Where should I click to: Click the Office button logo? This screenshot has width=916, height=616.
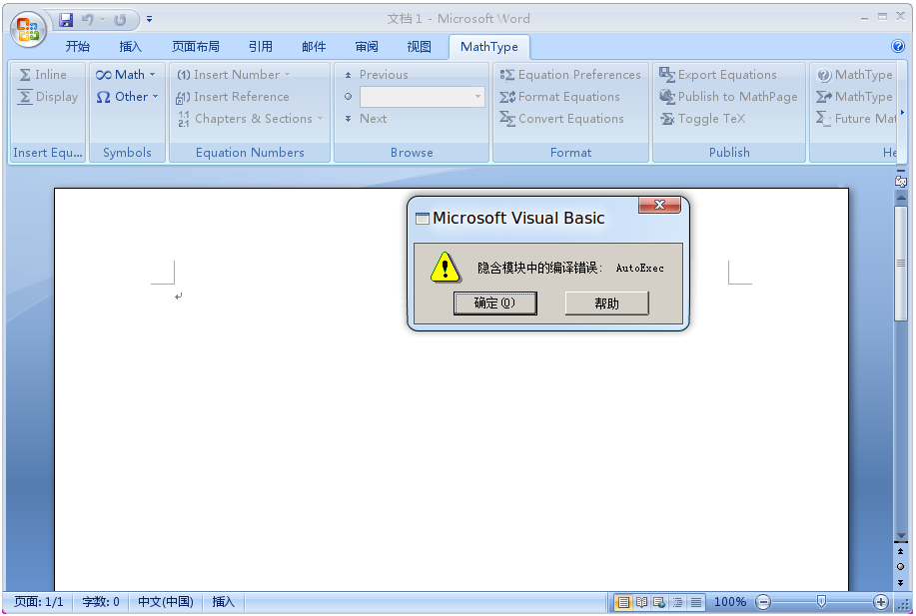28,29
